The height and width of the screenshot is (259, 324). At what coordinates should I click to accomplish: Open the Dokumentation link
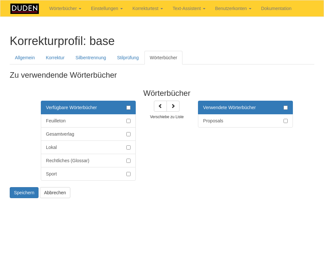(x=276, y=8)
